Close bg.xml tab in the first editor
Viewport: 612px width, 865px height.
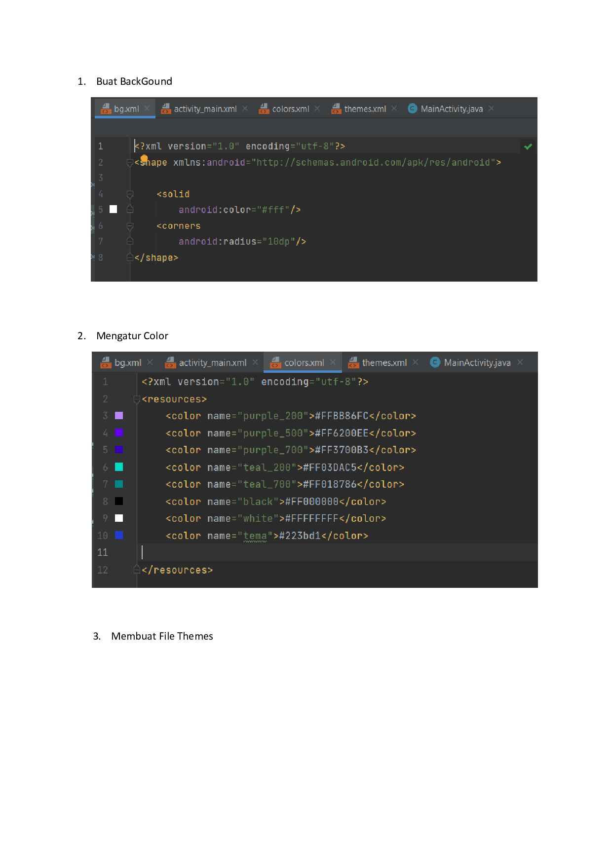147,108
